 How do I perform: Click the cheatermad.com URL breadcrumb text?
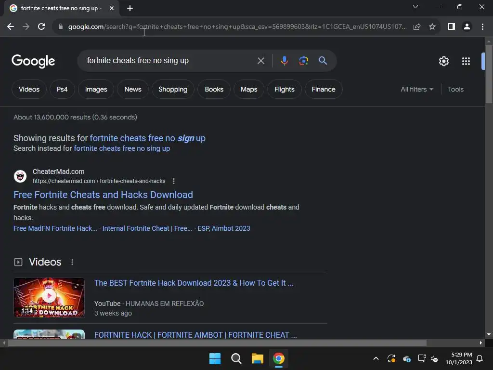(99, 181)
